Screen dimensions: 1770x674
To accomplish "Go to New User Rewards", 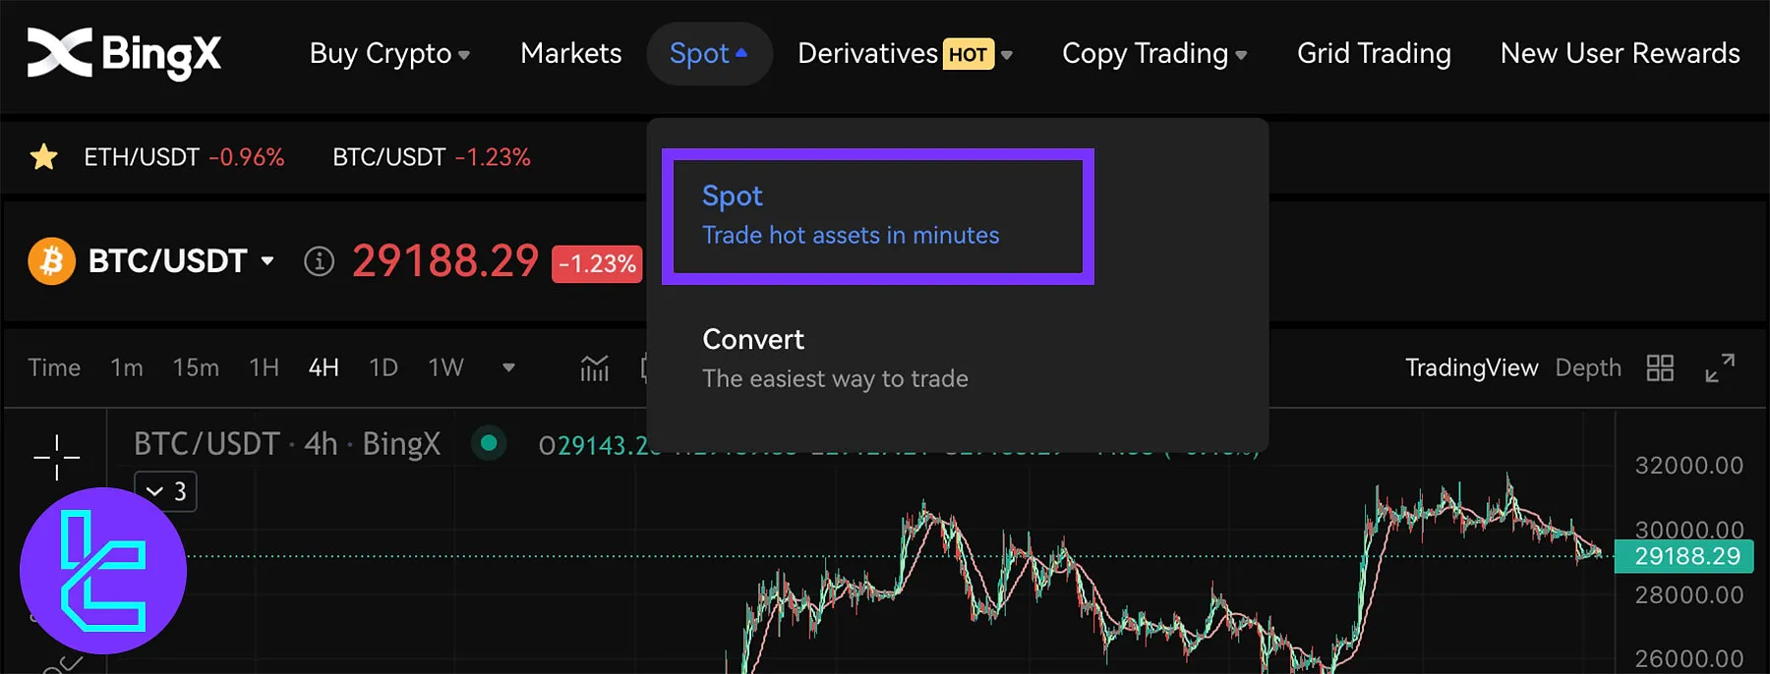I will pos(1620,54).
